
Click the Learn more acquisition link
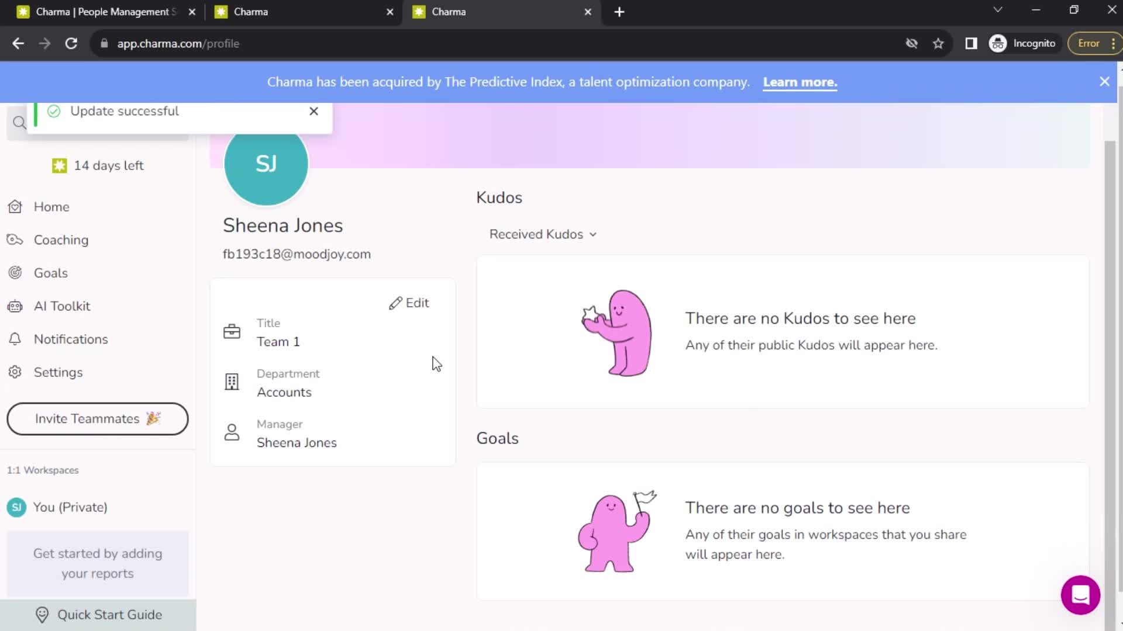click(800, 82)
